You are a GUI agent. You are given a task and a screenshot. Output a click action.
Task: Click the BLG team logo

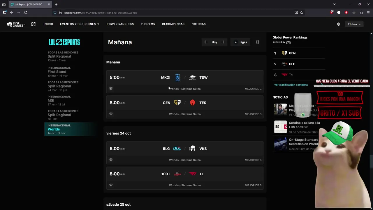(177, 148)
